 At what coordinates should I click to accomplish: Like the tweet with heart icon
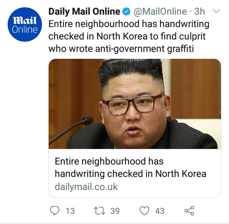[x=144, y=211]
